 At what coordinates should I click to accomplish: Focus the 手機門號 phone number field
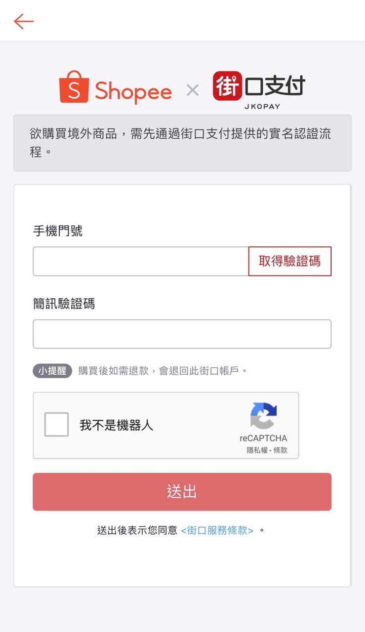(x=141, y=261)
